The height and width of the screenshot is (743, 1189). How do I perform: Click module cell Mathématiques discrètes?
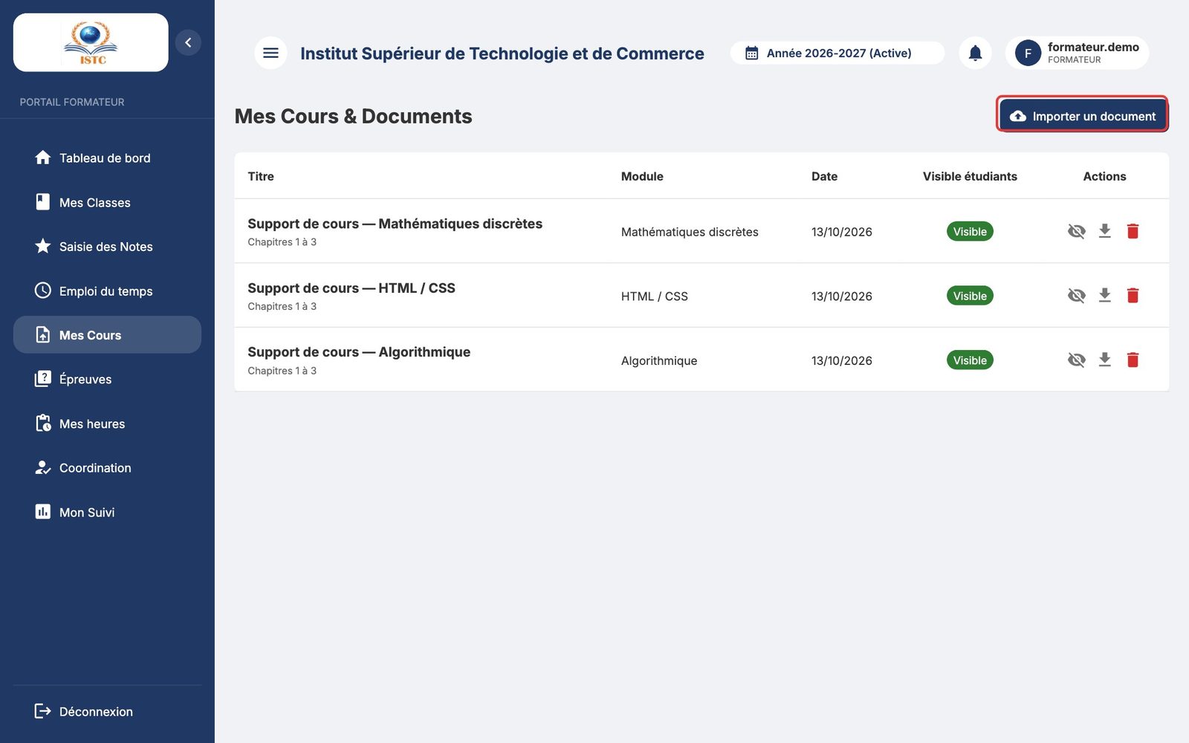[x=690, y=232]
